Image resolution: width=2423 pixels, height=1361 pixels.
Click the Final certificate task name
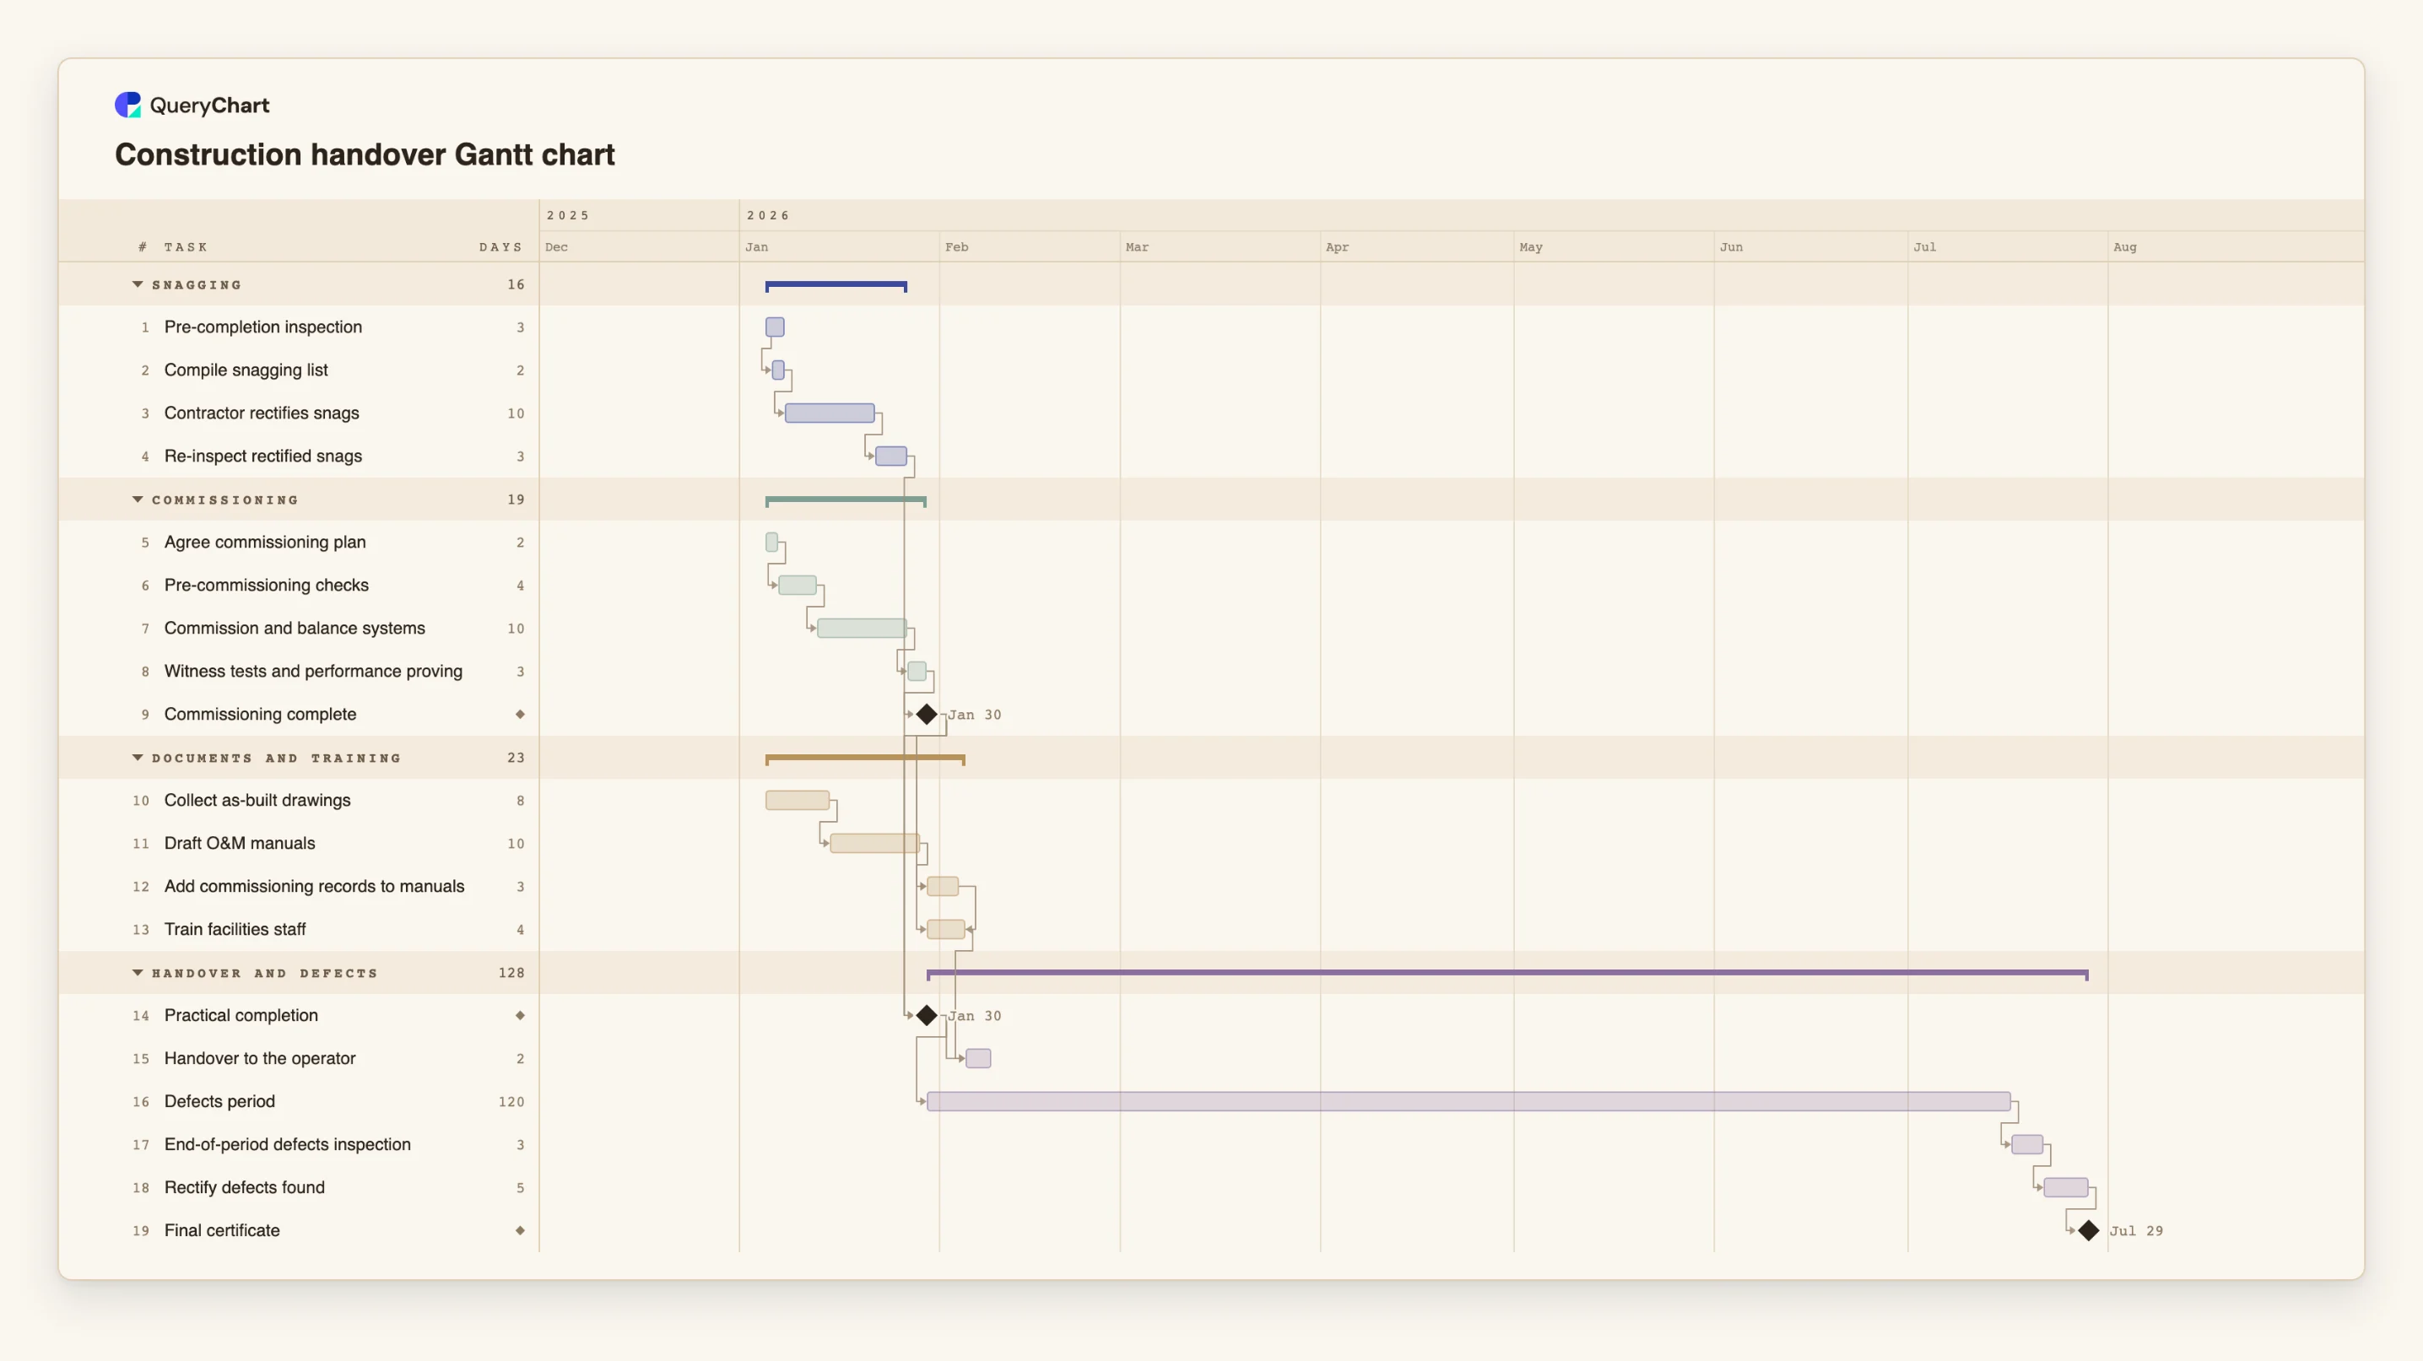point(222,1230)
